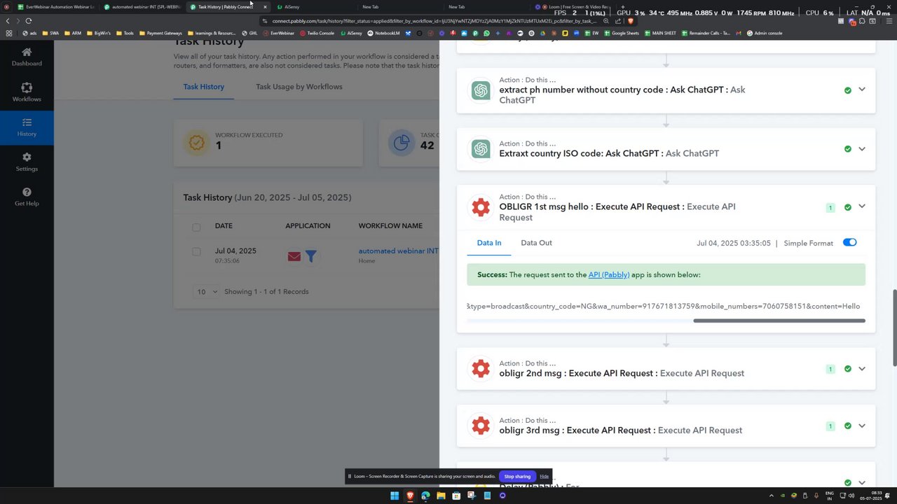
Task: Click success checkmark on obligr 3rd msg step
Action: pos(848,426)
